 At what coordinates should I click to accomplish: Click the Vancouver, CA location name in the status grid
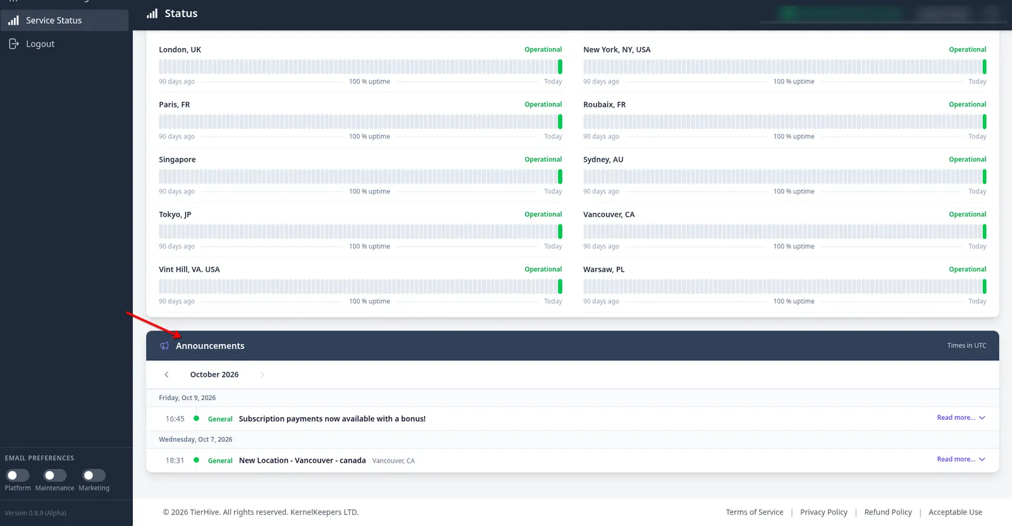tap(608, 215)
